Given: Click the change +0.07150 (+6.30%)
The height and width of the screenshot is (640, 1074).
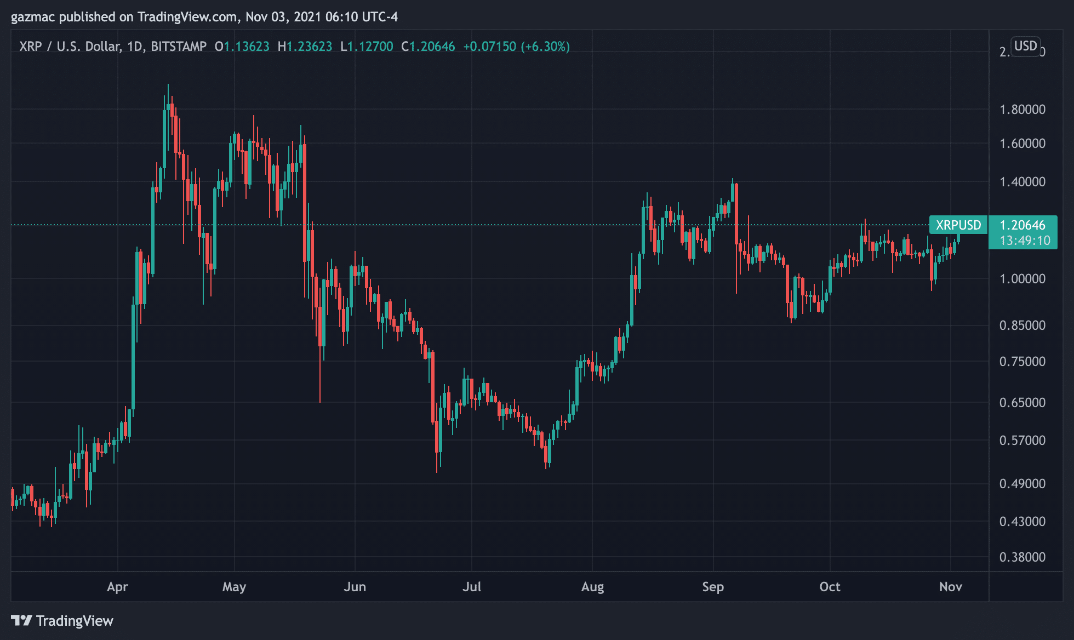Looking at the screenshot, I should click(517, 47).
